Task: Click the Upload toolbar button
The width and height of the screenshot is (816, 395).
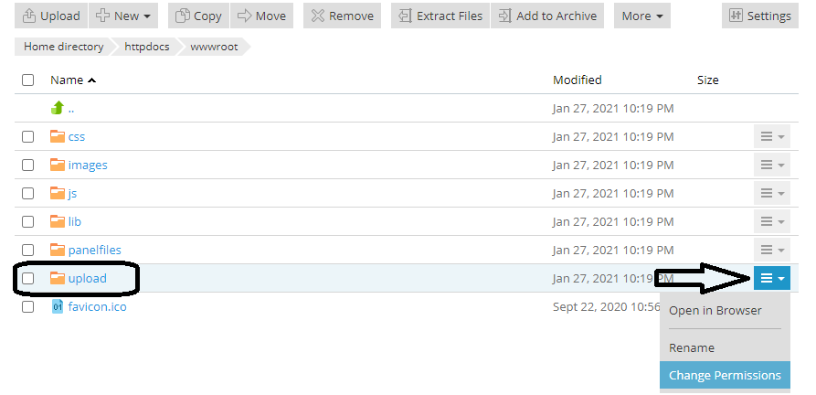Action: pyautogui.click(x=51, y=16)
